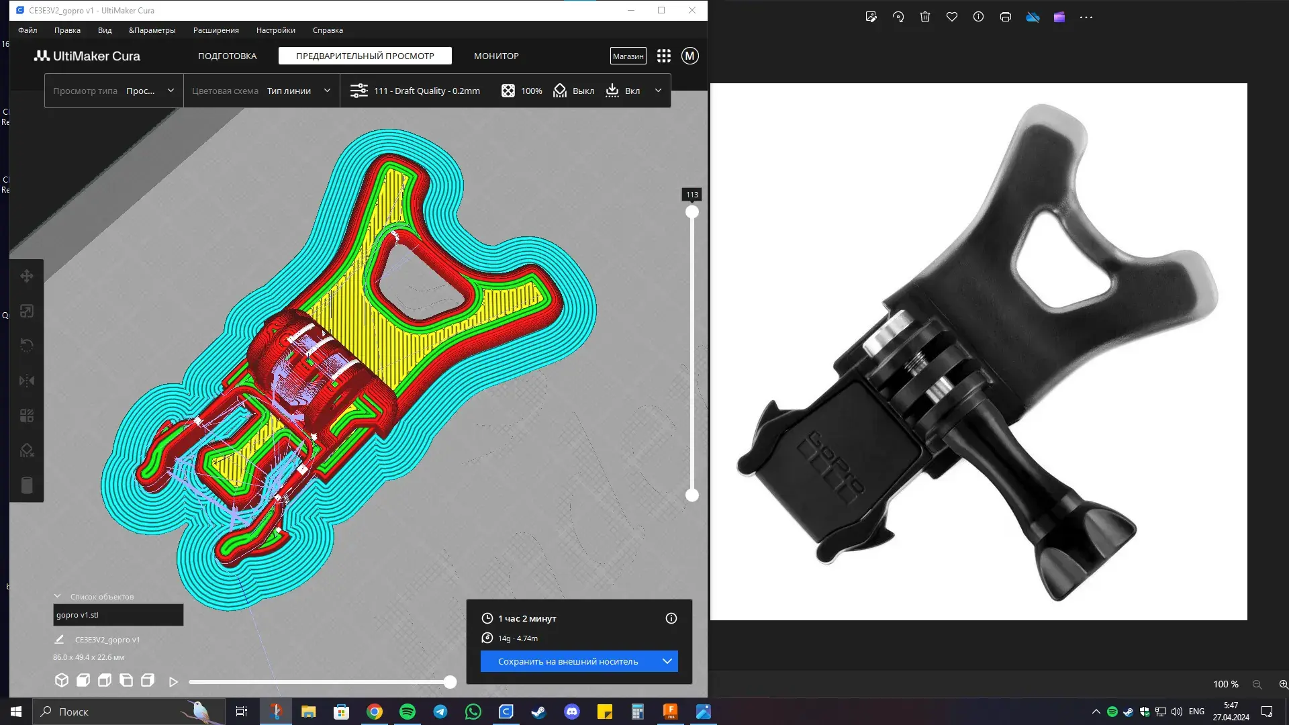Open the &Параметры menu
Screen dimensions: 1289x725
[152, 30]
